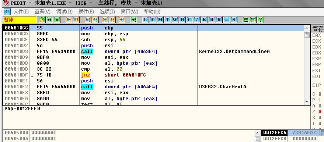Open the 调试(D) menu
Image resolution: width=324 pixels, height=142 pixels.
pos(64,11)
